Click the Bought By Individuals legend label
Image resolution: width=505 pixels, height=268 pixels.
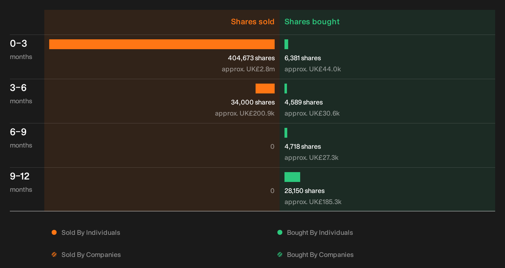320,233
